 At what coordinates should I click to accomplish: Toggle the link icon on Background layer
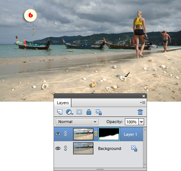click(x=66, y=148)
